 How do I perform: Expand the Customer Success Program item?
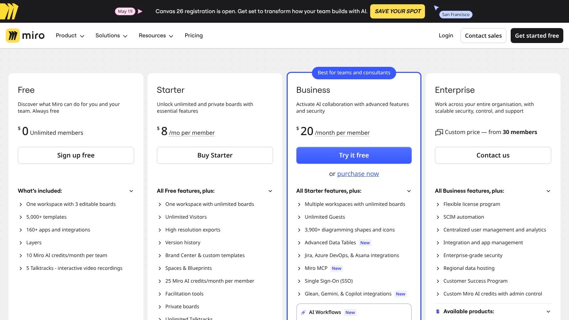[x=472, y=281]
